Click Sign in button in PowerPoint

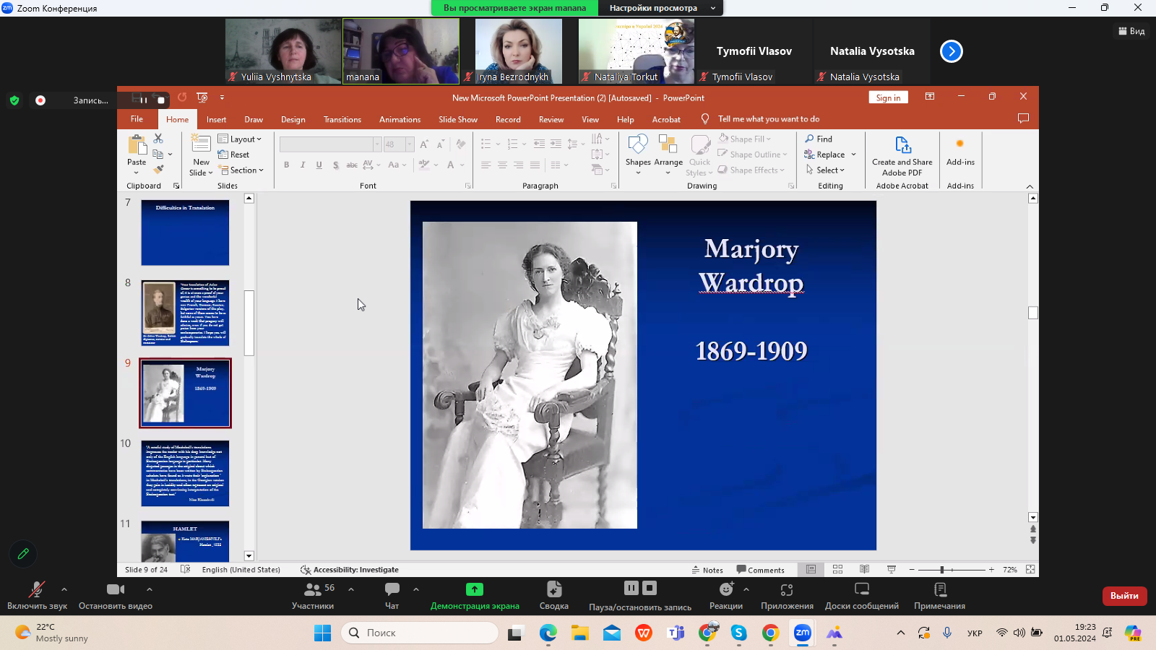point(888,97)
